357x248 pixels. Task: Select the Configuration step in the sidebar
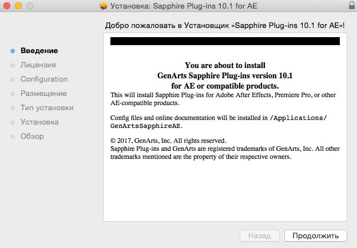coord(44,79)
